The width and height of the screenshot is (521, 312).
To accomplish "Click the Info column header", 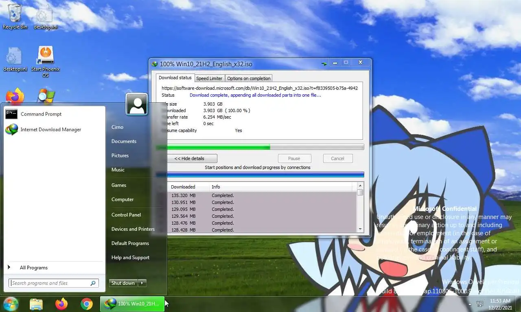I will 281,187.
